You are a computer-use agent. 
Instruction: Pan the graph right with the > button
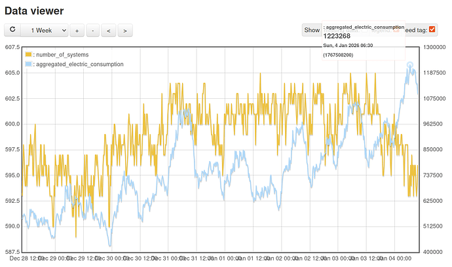pos(126,30)
